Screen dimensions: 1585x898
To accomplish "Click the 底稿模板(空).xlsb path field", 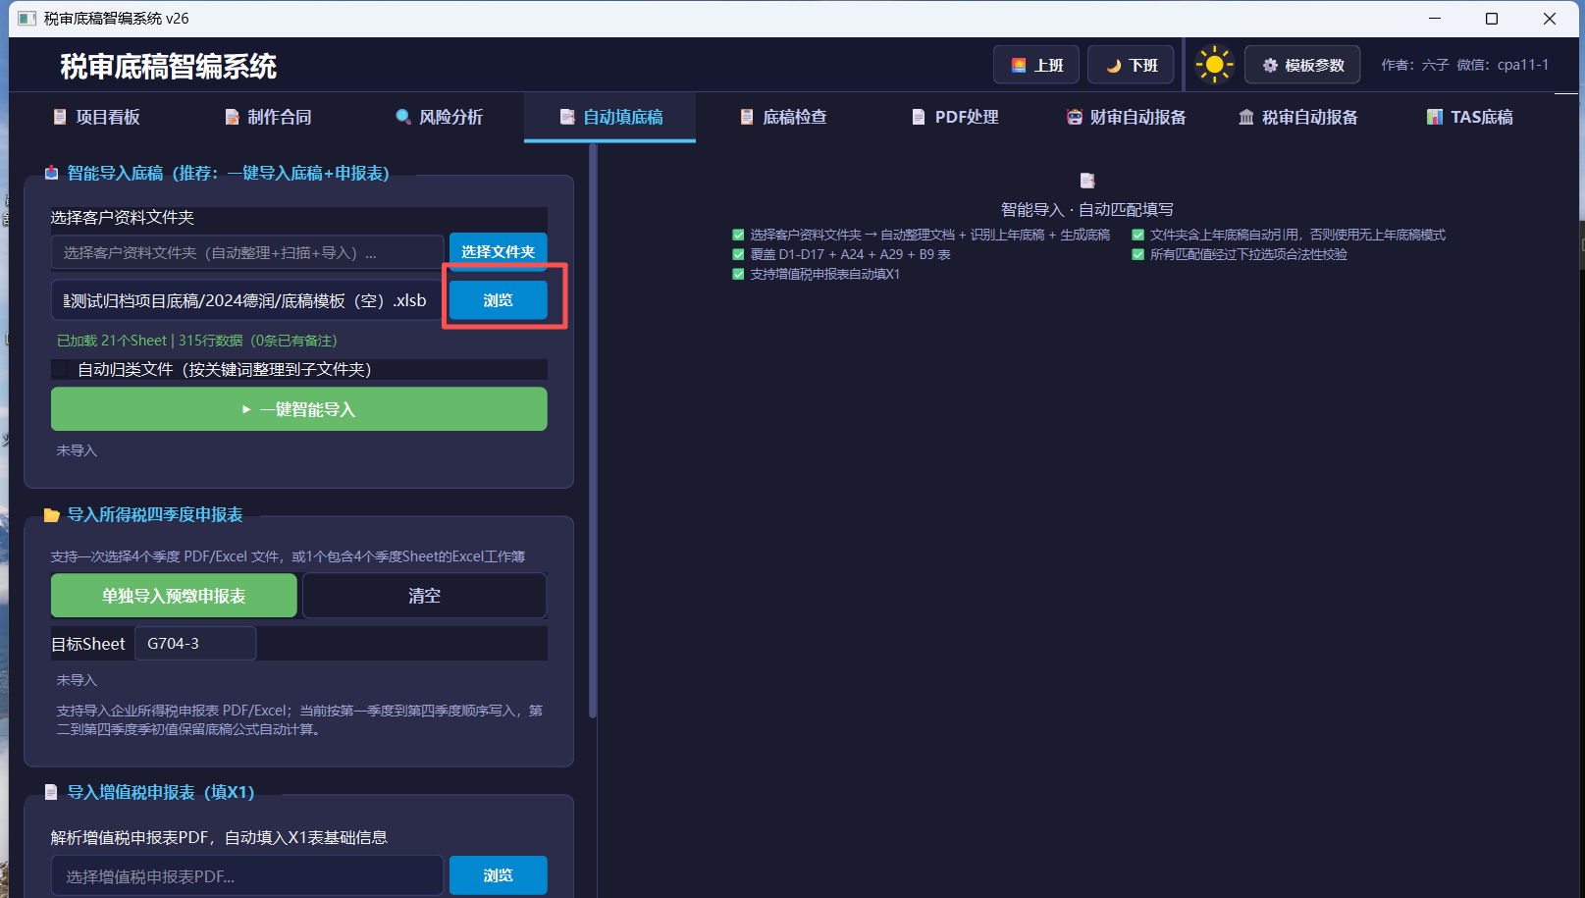I will pos(247,300).
